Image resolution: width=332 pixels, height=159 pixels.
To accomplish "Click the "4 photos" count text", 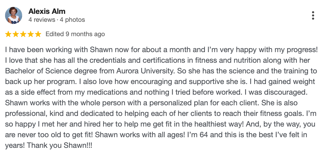I will point(72,20).
